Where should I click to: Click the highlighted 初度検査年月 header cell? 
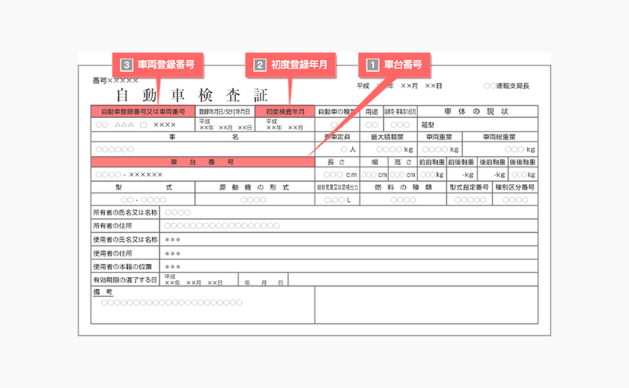[284, 111]
